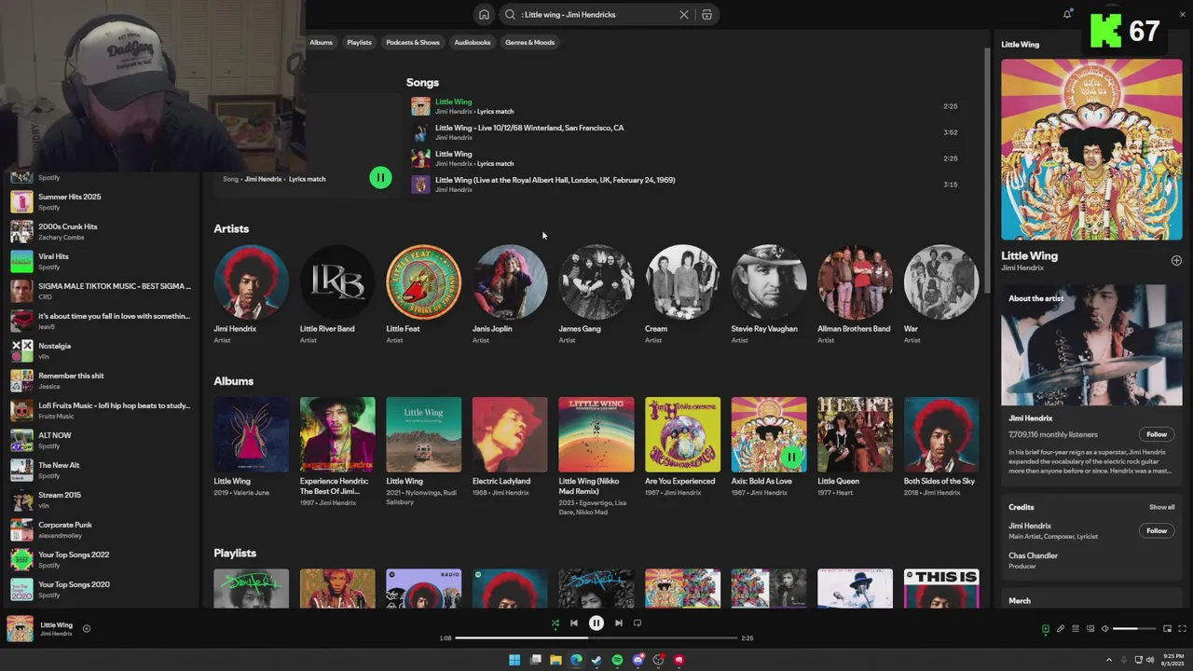Open Electric Ladyland album

tap(510, 435)
